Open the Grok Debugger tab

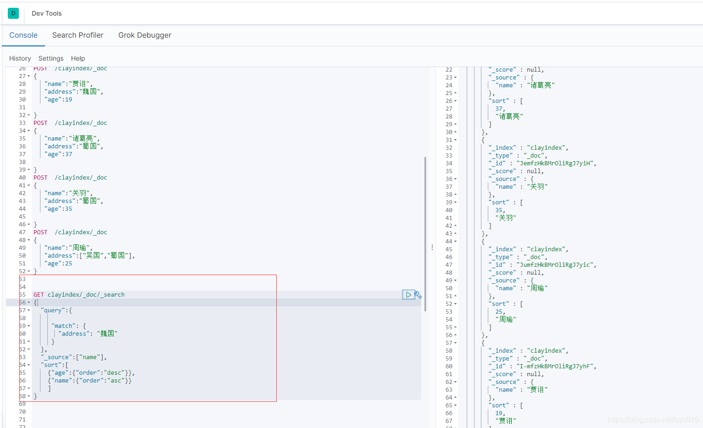[x=145, y=35]
